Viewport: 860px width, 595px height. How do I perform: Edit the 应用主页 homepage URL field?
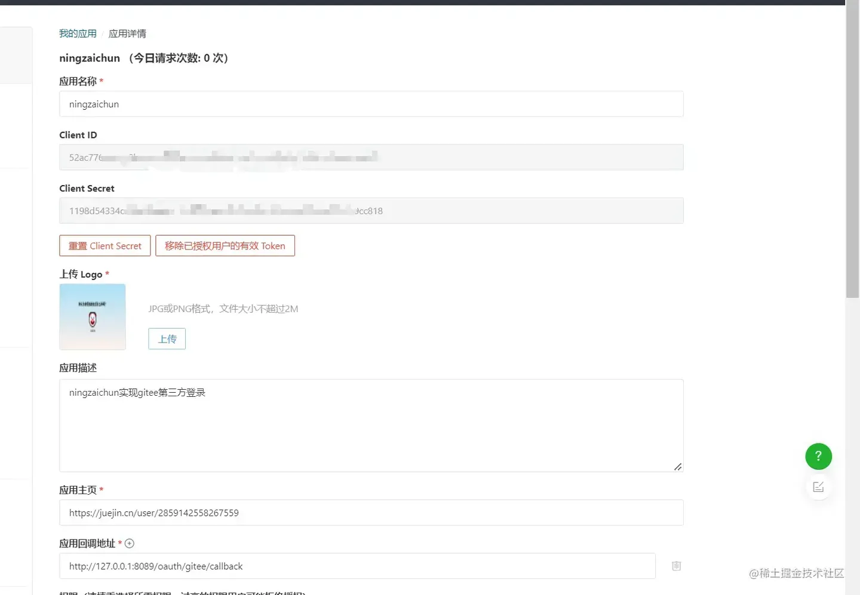(x=371, y=512)
